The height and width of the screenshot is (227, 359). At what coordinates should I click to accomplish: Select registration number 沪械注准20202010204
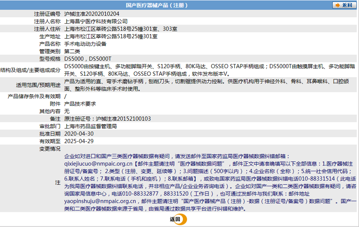(92, 14)
